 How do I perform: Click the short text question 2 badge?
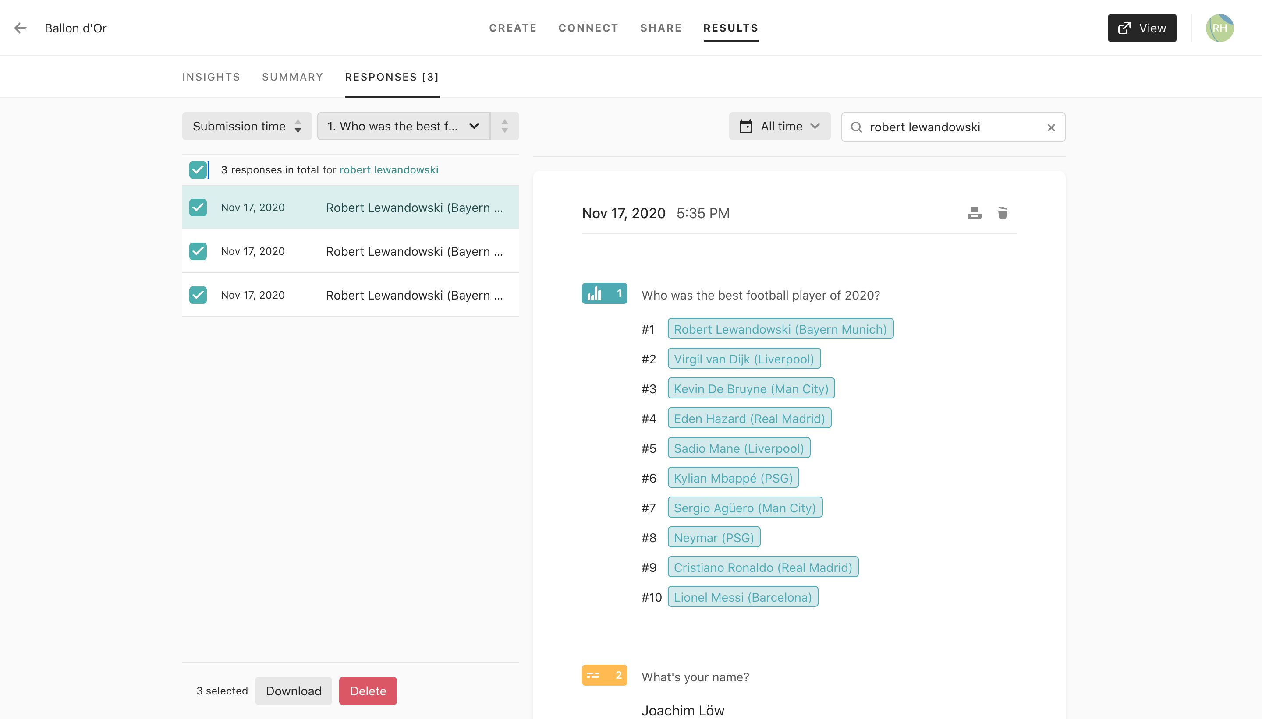coord(604,675)
